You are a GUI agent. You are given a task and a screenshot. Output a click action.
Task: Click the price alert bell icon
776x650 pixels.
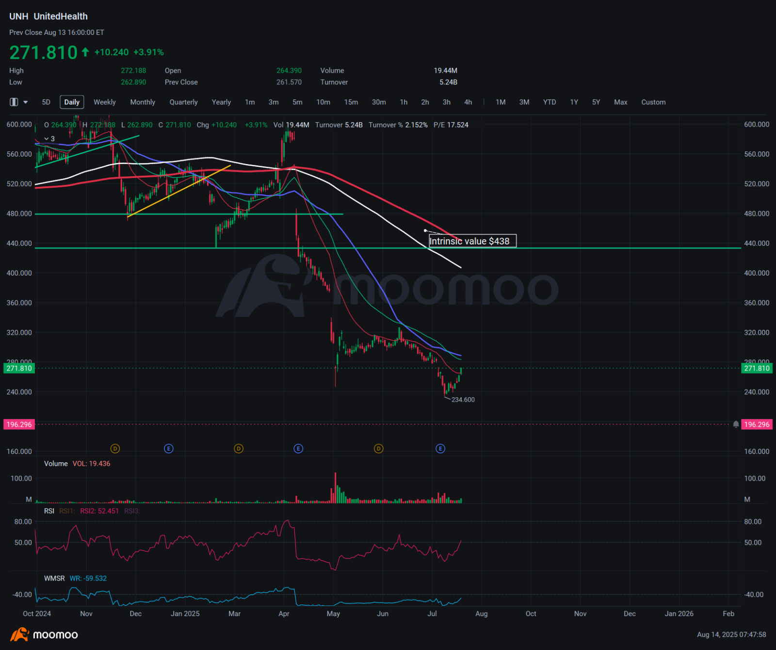736,424
